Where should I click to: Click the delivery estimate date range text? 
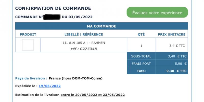tap(93, 95)
